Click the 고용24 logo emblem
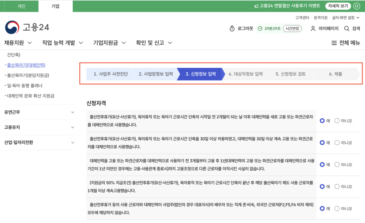 point(12,27)
